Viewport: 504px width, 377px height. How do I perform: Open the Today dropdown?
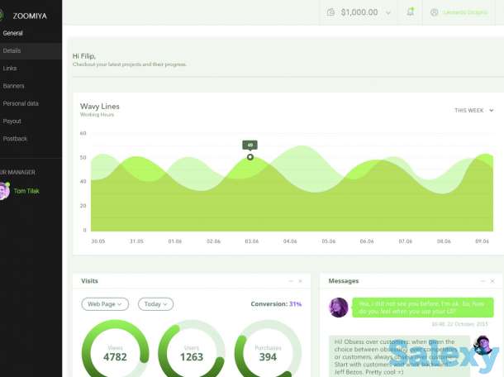(x=155, y=304)
